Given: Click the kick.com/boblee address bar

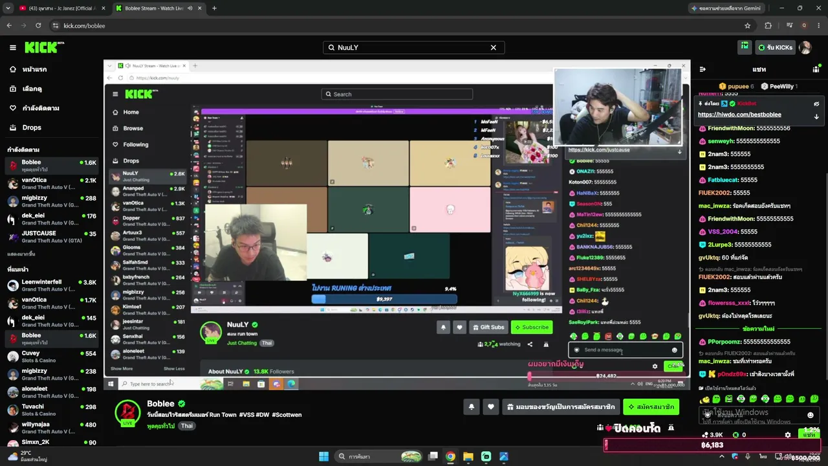Looking at the screenshot, I should click(x=401, y=26).
